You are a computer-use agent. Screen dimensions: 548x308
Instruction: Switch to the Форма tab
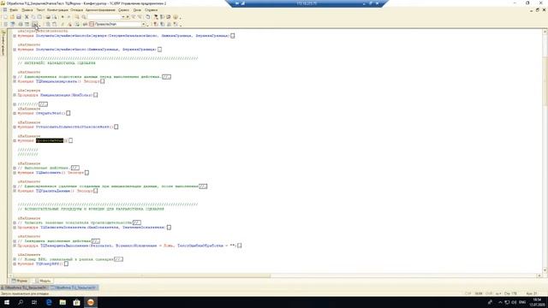20,281
